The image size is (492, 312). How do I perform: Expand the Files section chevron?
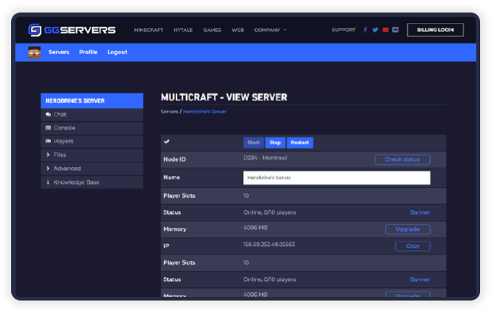pos(48,155)
